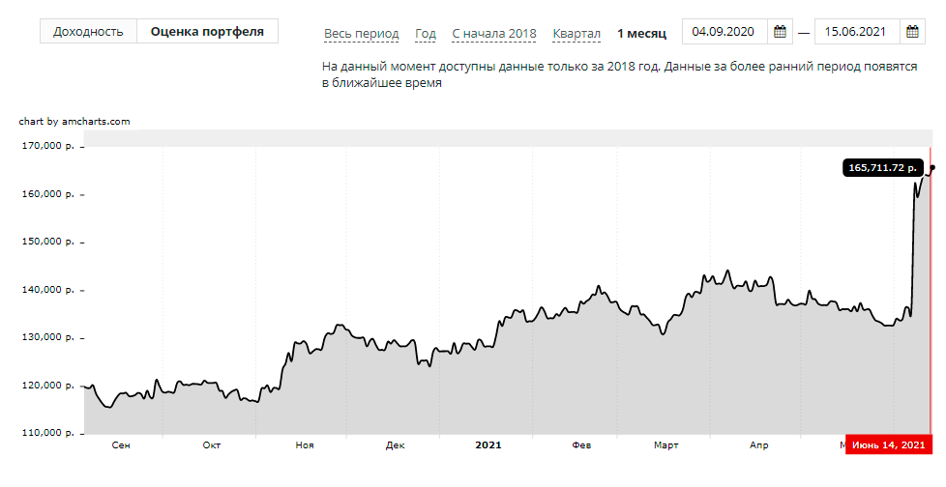This screenshot has width=946, height=487.
Task: Choose the Год period filter
Action: click(x=426, y=34)
